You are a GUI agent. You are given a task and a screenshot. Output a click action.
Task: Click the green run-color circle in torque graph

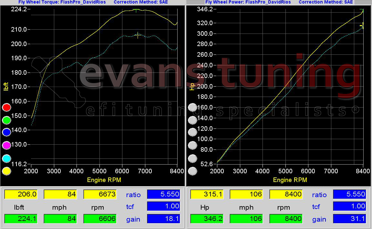pos(6,120)
